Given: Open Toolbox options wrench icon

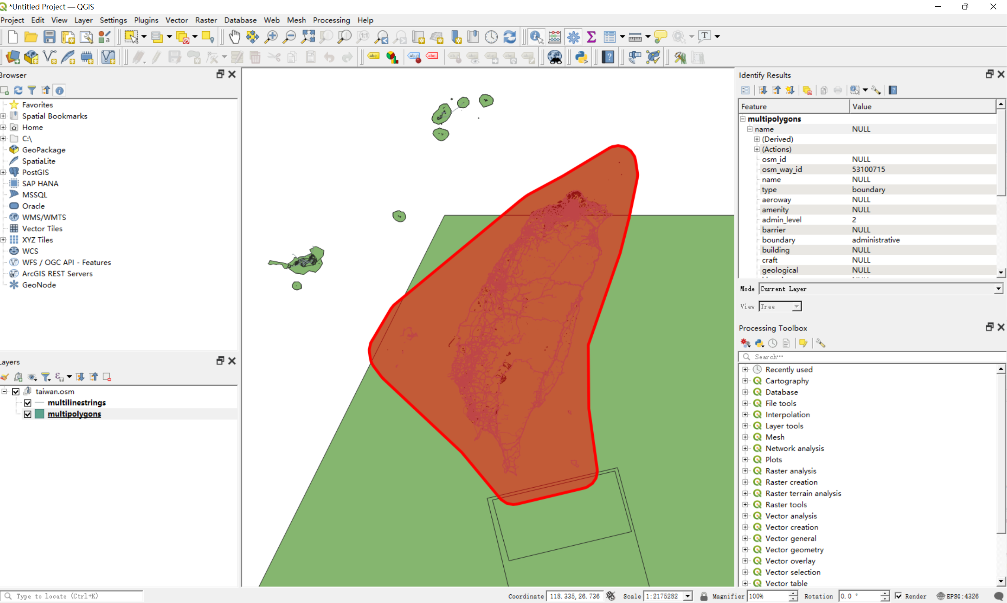Looking at the screenshot, I should 820,343.
